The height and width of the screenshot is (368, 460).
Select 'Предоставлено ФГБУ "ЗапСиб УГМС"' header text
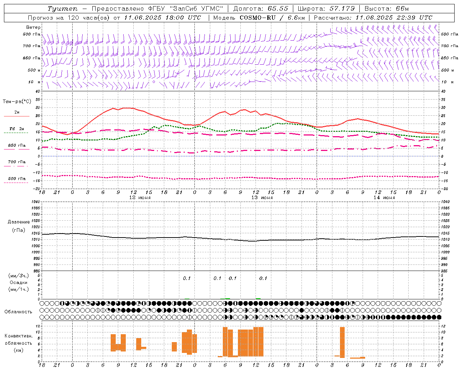click(x=157, y=9)
